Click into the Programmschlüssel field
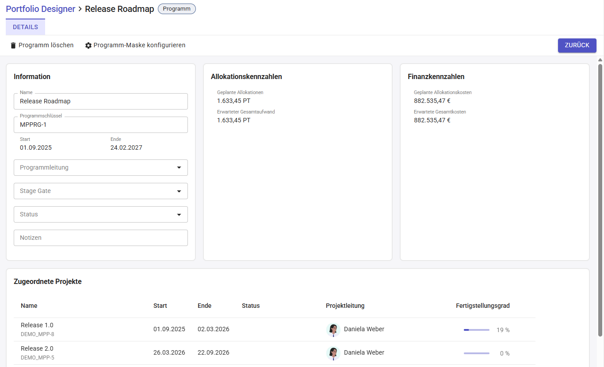The width and height of the screenshot is (604, 367). (x=101, y=125)
